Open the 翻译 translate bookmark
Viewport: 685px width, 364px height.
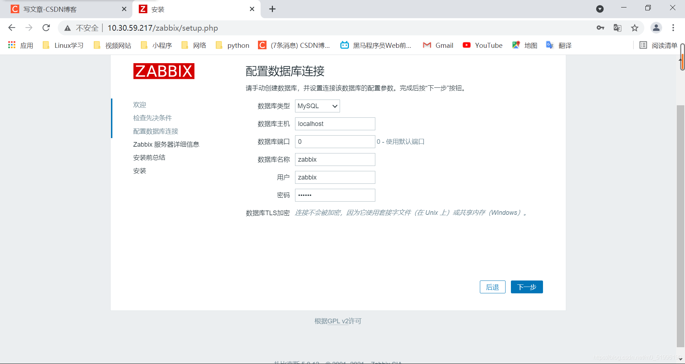click(559, 45)
